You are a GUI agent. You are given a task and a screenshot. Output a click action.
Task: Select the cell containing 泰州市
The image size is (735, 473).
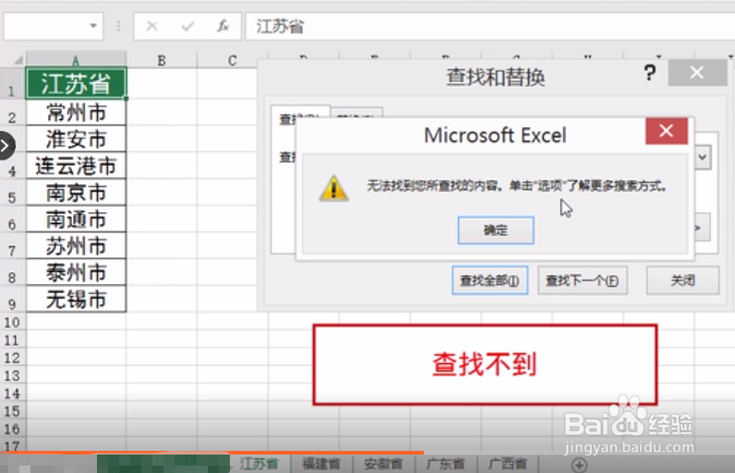76,272
